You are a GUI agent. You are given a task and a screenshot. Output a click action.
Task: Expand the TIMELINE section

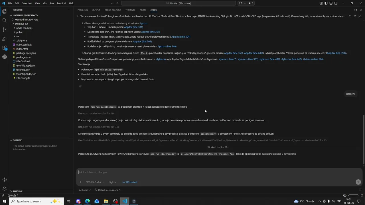(41, 191)
